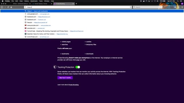Click the TorrentFreak favicon in suggestions
Viewport: 184px width, 103px height.
point(26,31)
